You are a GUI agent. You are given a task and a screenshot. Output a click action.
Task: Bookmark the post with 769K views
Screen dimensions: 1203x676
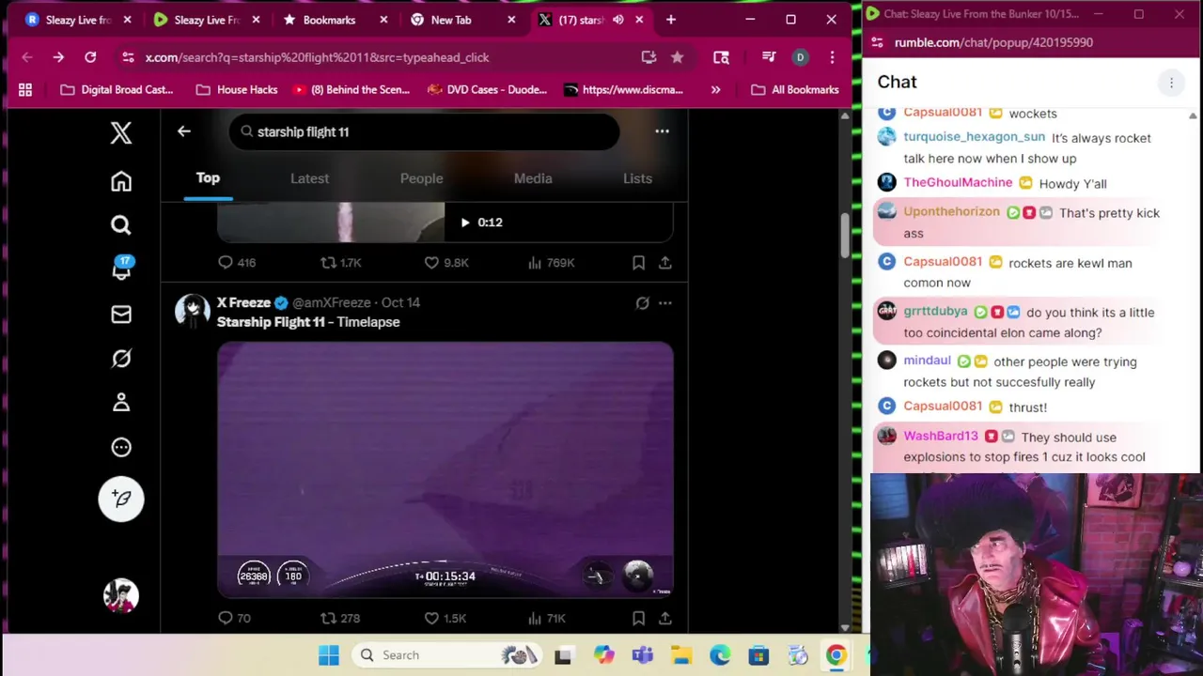[638, 263]
